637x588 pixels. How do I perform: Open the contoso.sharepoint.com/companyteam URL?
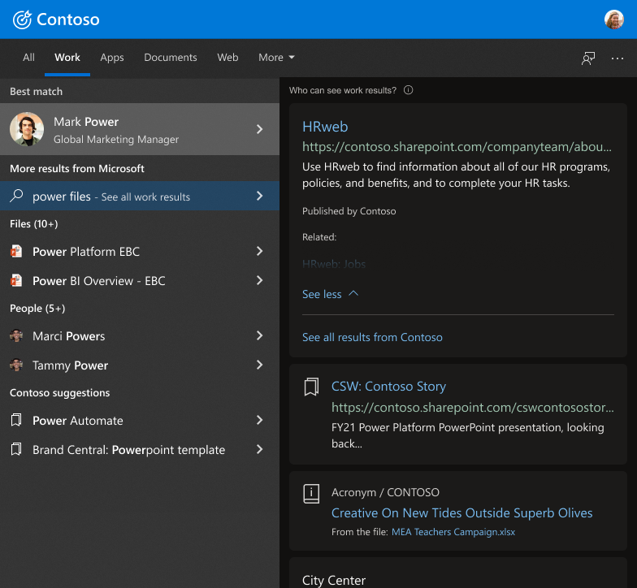(457, 146)
